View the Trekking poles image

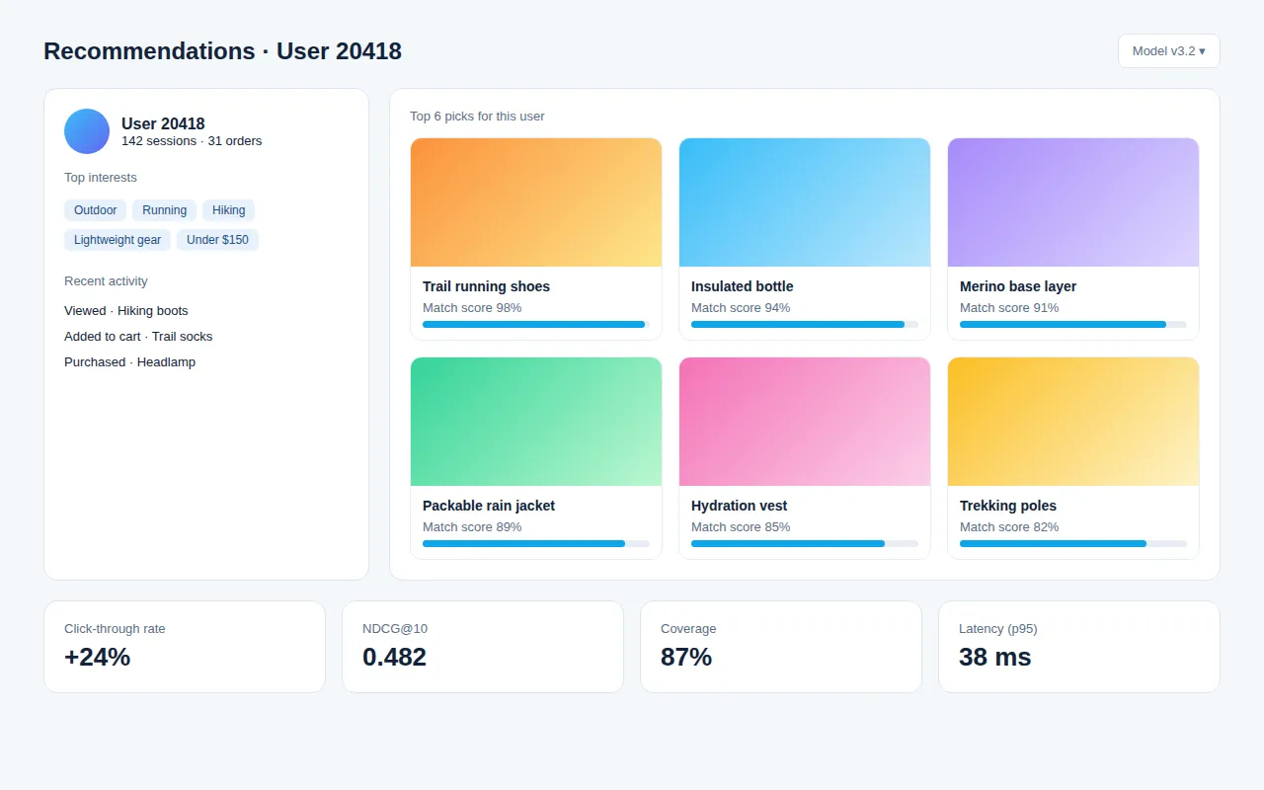(x=1073, y=422)
